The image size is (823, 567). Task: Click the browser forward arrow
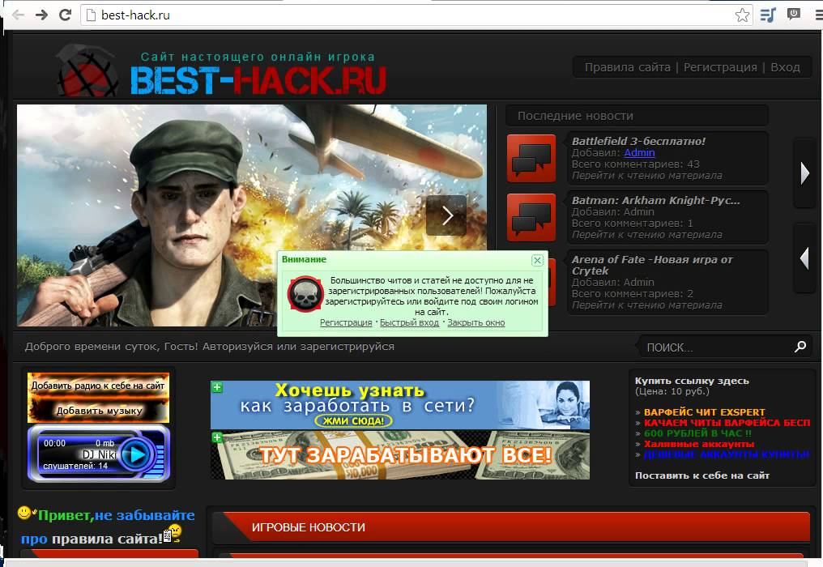click(41, 15)
